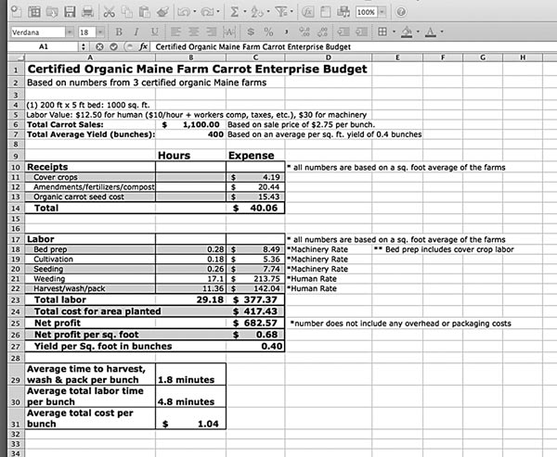Open new workbook from template
Viewport: 557px width, 457px height.
[x=34, y=12]
